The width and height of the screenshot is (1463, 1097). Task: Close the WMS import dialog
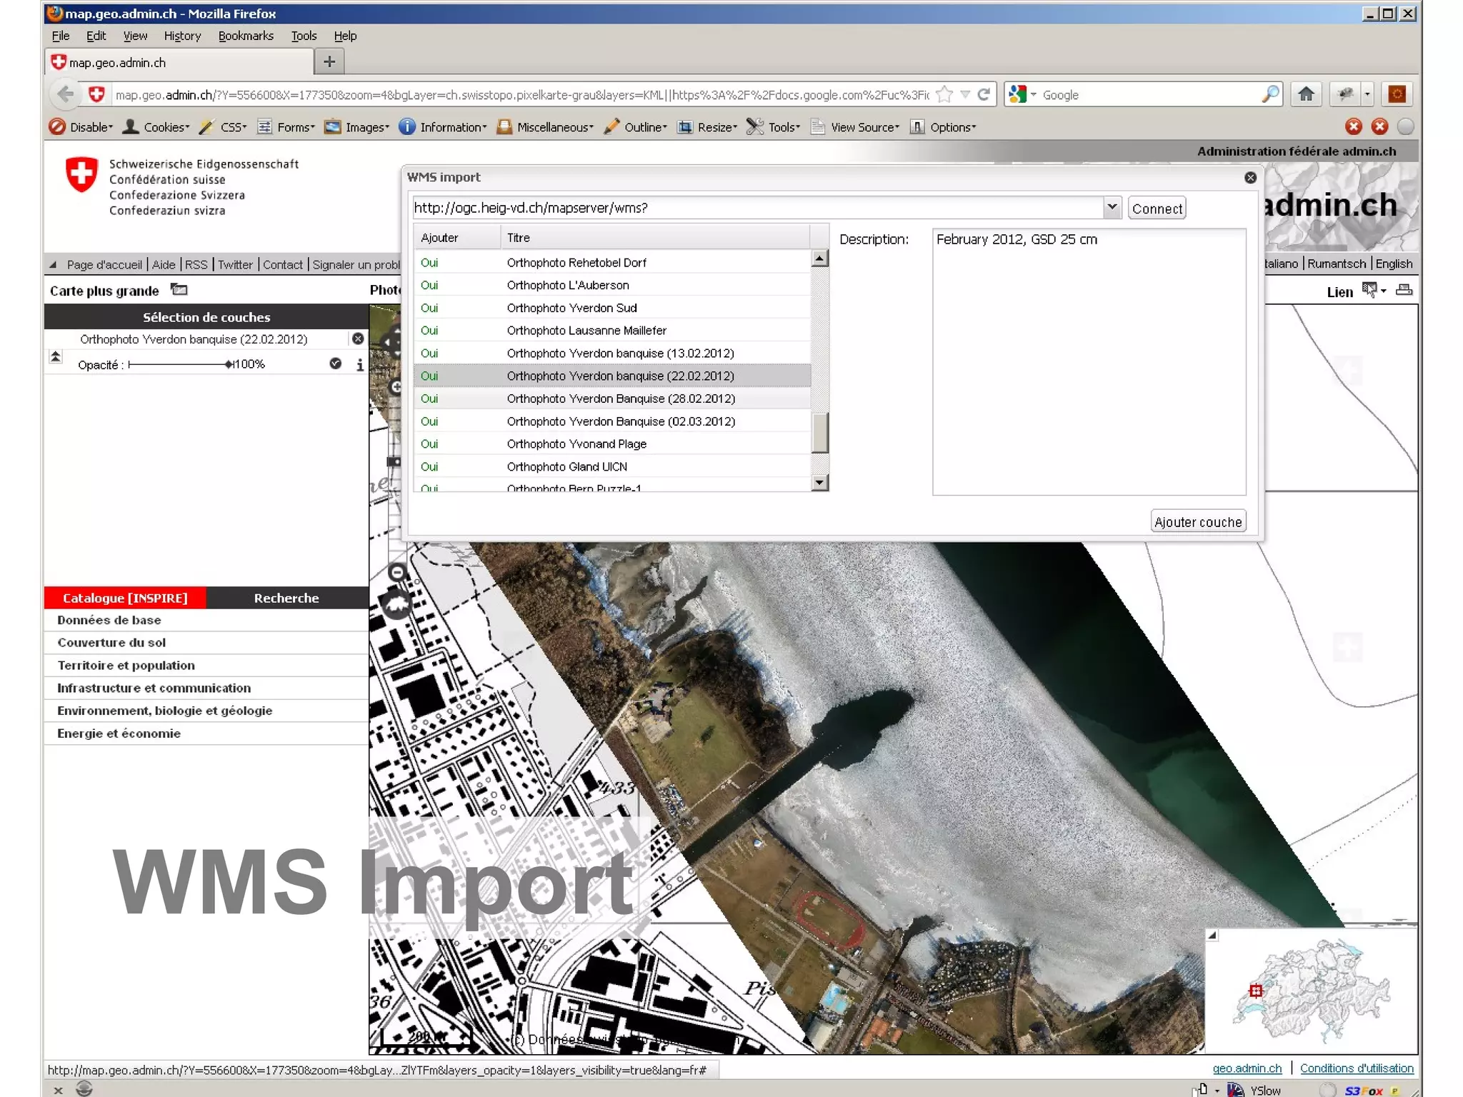pos(1250,177)
